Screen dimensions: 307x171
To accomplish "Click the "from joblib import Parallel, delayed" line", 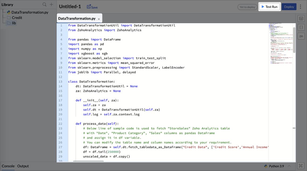I will click(102, 72).
